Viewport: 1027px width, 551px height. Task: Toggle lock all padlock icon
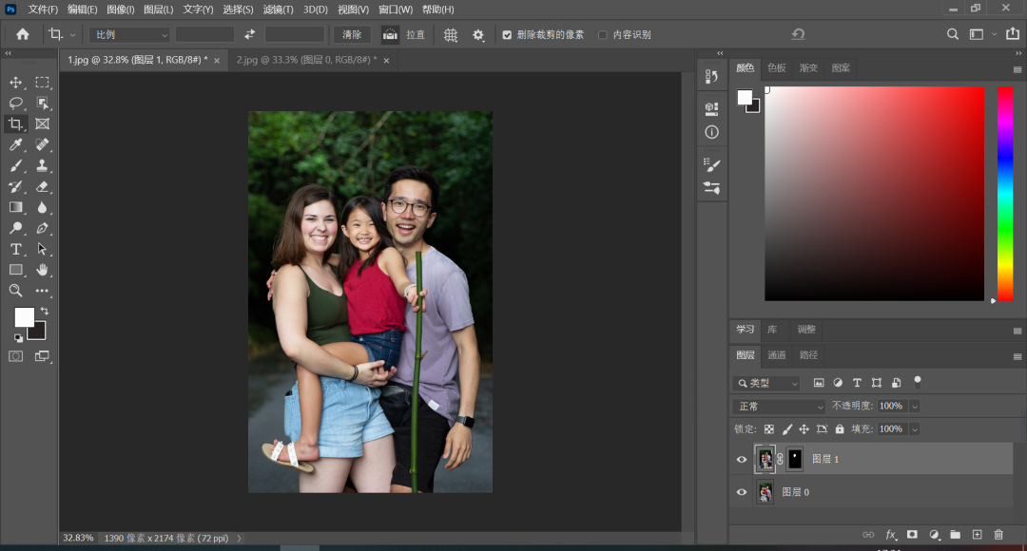pos(840,429)
